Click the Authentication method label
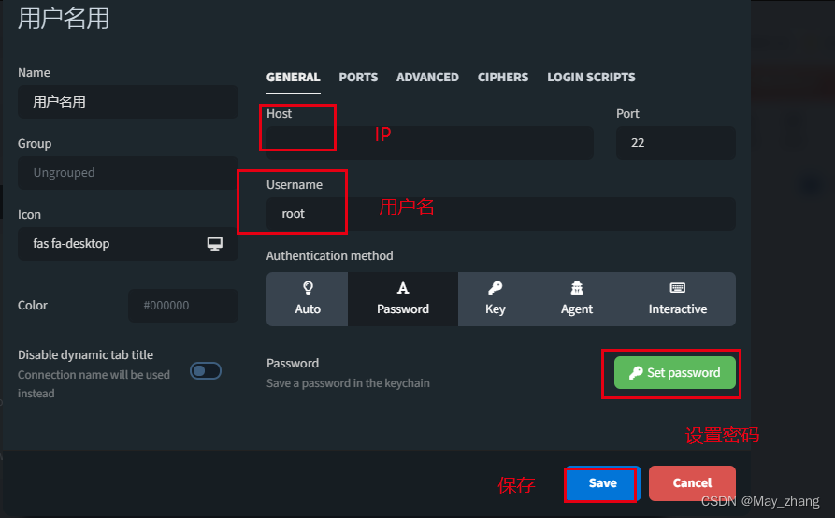 (x=330, y=255)
